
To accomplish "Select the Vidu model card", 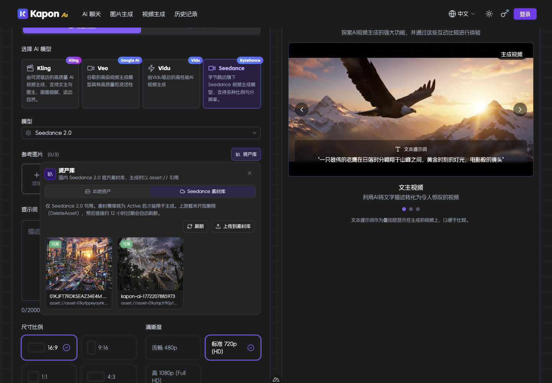I will pos(171,84).
